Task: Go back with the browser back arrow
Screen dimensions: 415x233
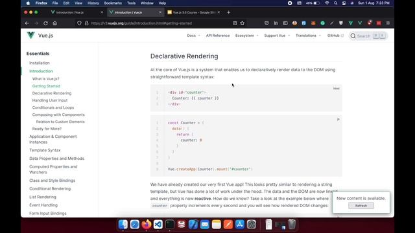Action: 27,23
